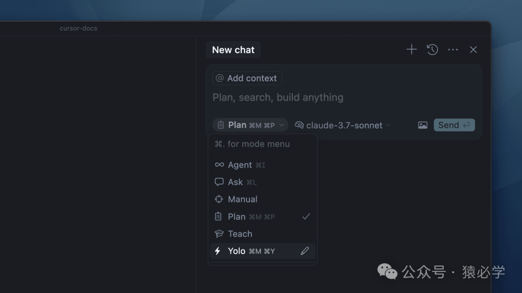The image size is (522, 293).
Task: Click the image attachment icon
Action: 422,125
